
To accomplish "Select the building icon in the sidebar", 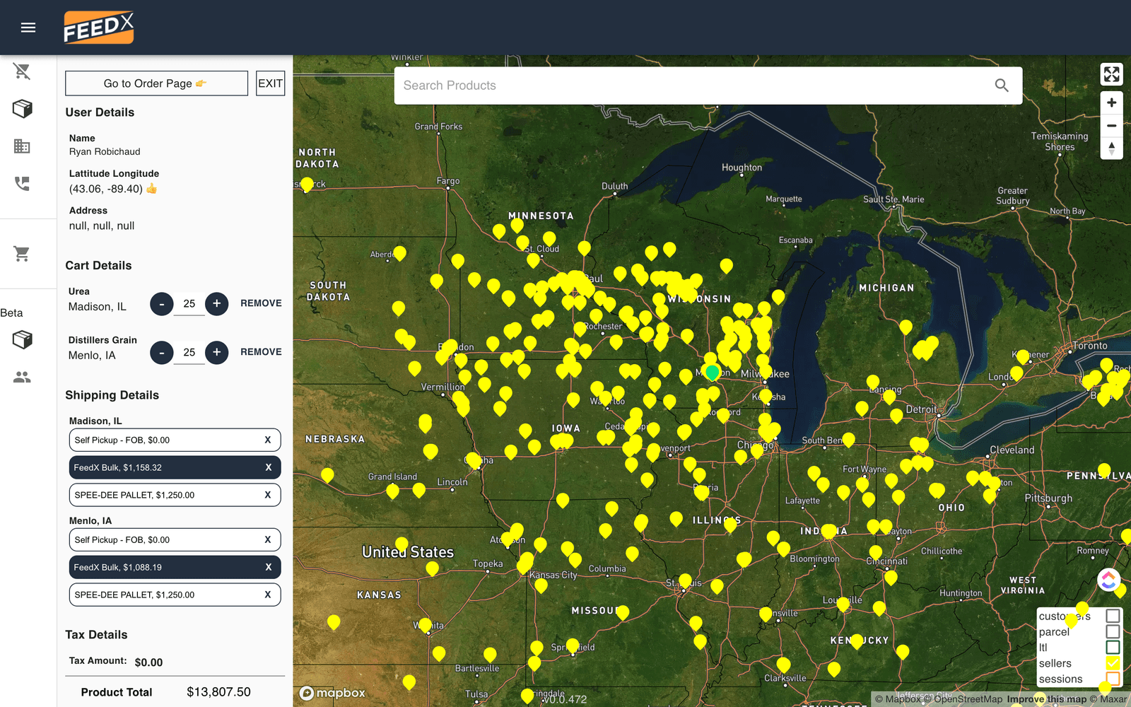I will click(22, 146).
